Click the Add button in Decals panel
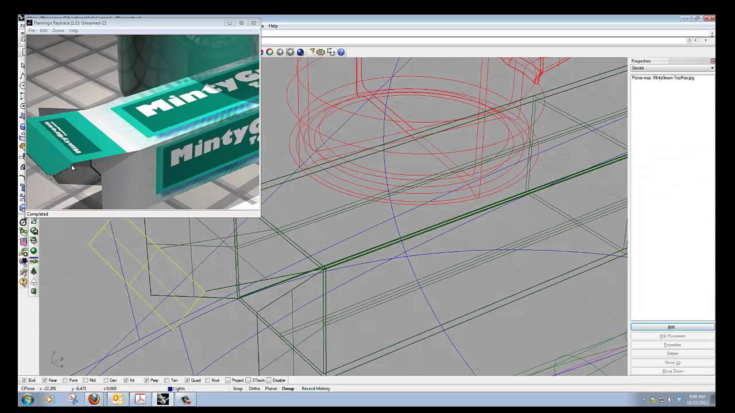 (x=672, y=327)
